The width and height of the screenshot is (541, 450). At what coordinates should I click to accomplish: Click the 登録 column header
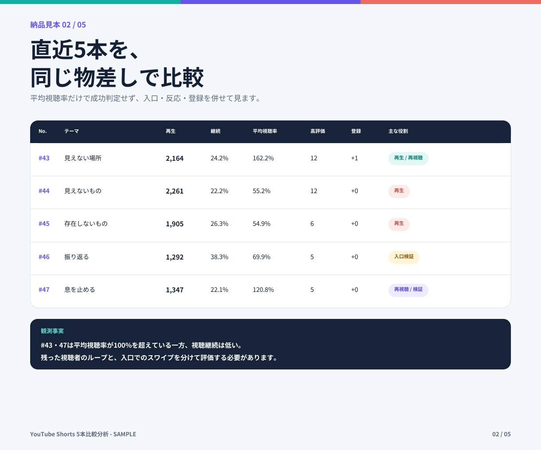point(356,131)
